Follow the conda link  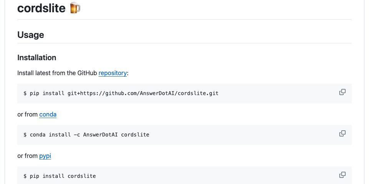[48, 114]
